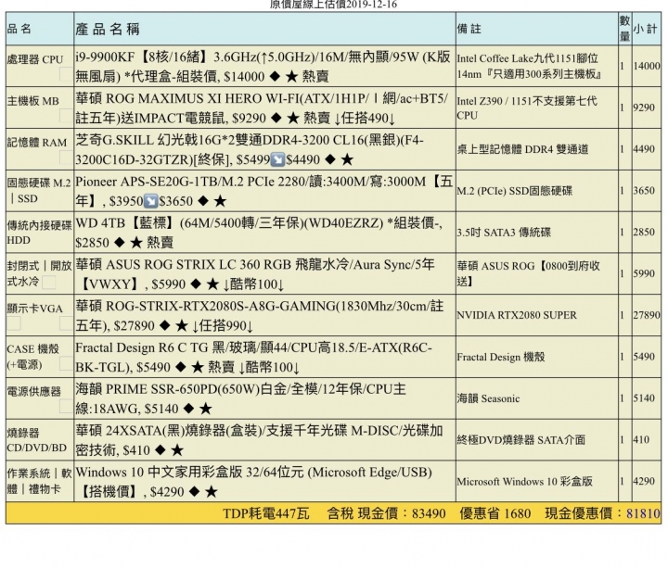Click the star icon in ROG STRIX LC 360 row
668x568 pixels.
[x=212, y=284]
